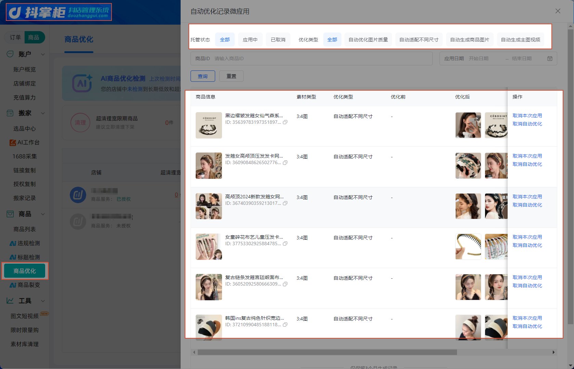Open the calendar icon in 应用日期
The width and height of the screenshot is (574, 369).
[550, 58]
